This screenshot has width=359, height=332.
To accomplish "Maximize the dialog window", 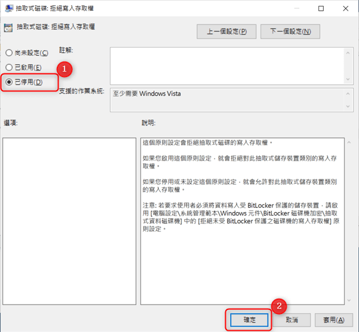I will pos(321,8).
